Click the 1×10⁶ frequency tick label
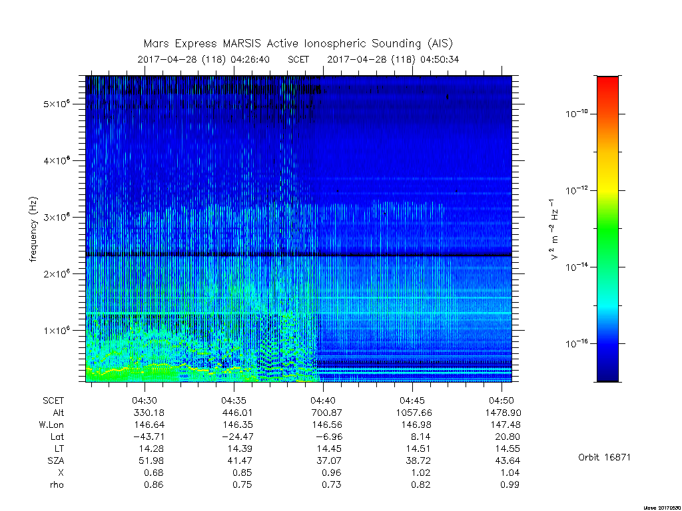682x511 pixels. click(x=57, y=330)
